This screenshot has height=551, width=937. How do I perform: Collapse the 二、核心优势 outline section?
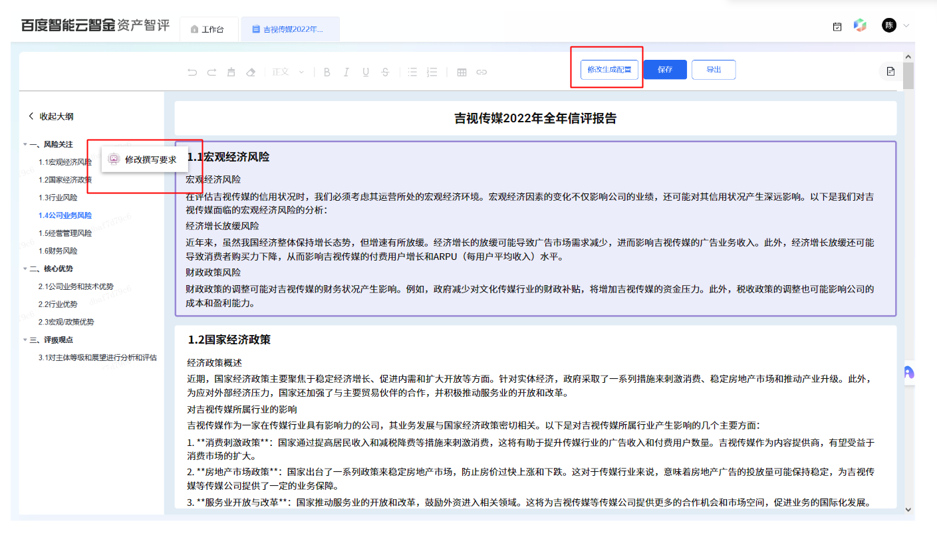[25, 269]
